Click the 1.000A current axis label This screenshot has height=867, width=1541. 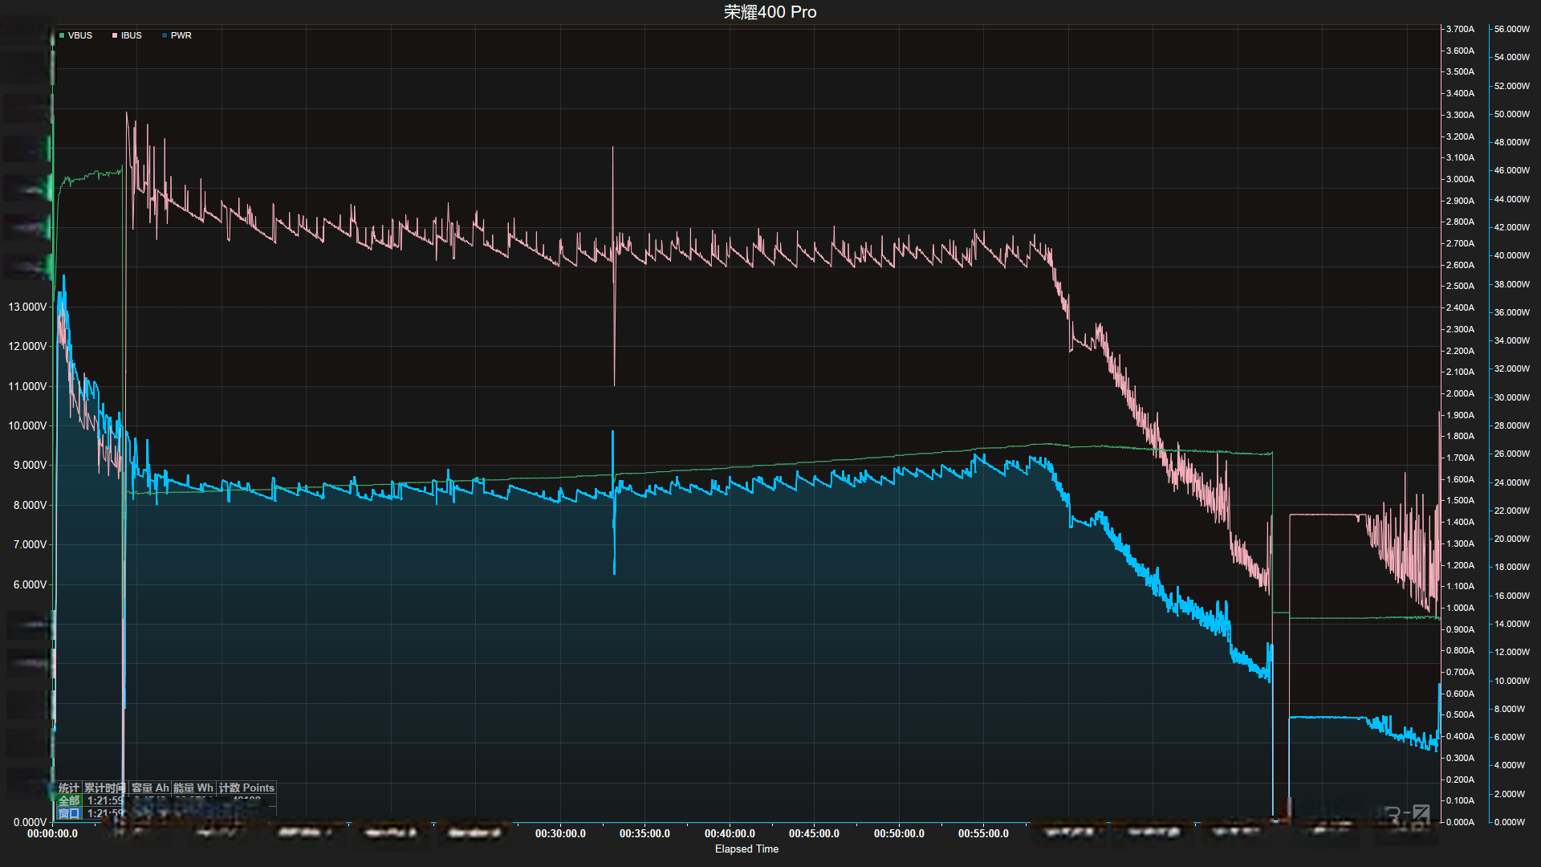pos(1460,608)
